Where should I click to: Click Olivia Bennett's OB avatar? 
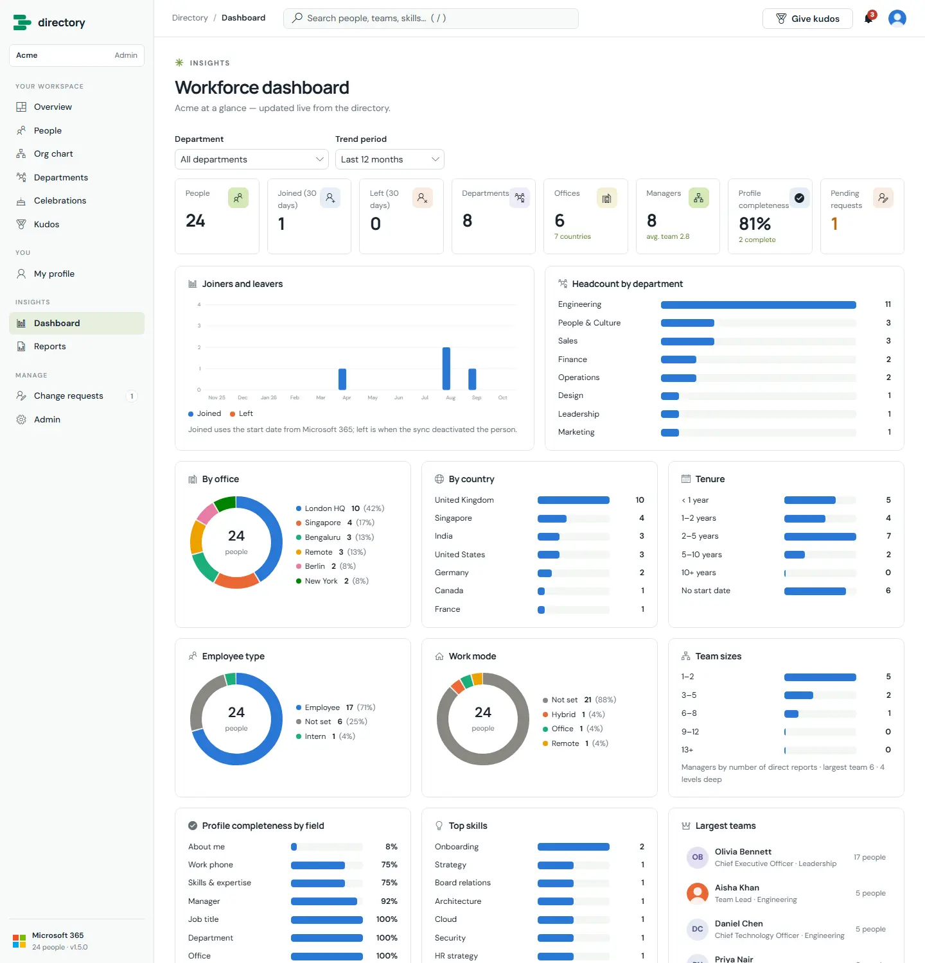tap(698, 857)
